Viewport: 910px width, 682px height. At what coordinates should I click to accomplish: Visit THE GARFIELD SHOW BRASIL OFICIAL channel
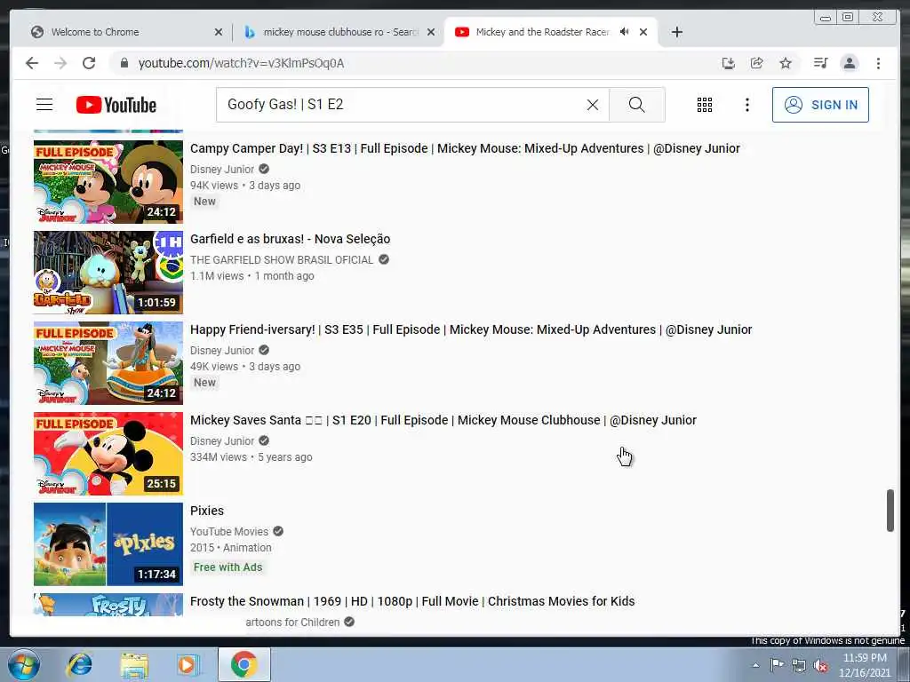click(282, 260)
